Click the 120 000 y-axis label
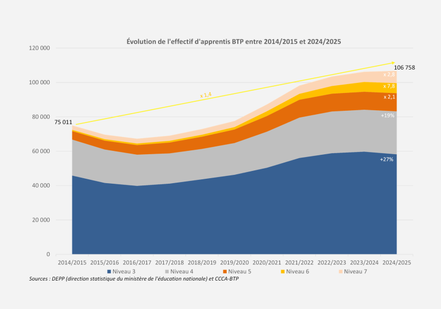This screenshot has width=441, height=309. pyautogui.click(x=40, y=48)
